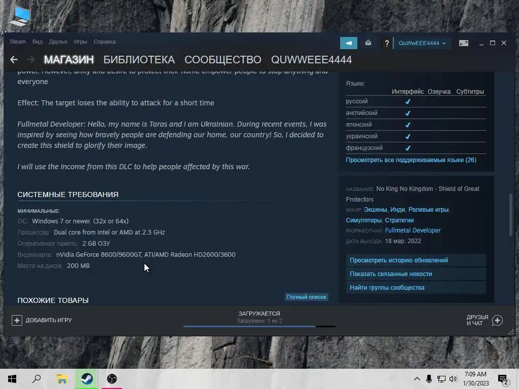Open the volume speaker tray icon

click(453, 379)
